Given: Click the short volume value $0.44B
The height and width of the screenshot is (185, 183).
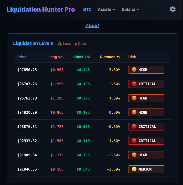Looking at the screenshot, I should coord(83,70).
